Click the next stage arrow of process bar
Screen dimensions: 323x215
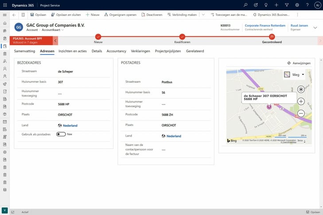point(320,41)
